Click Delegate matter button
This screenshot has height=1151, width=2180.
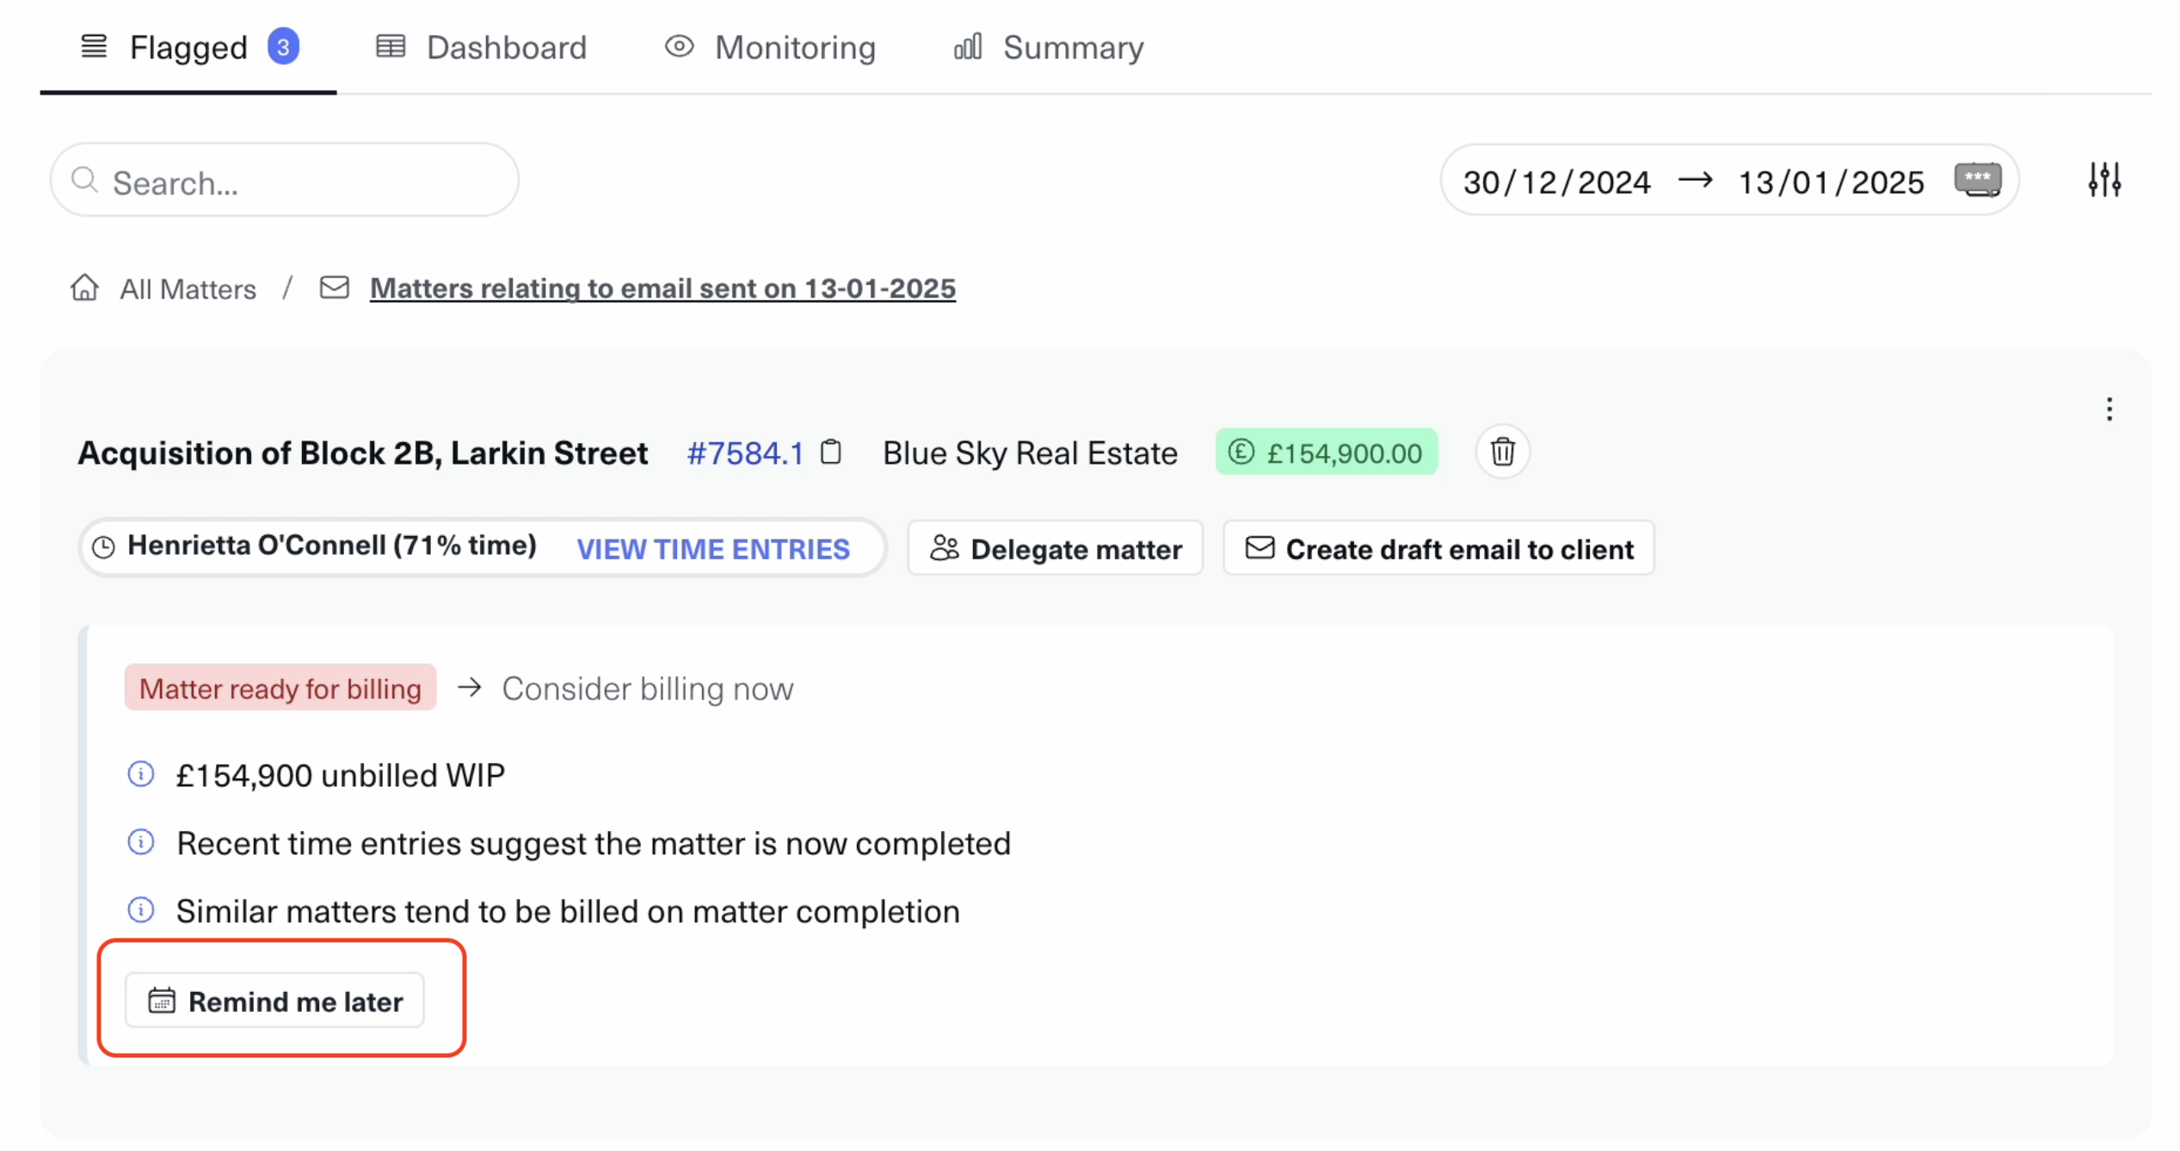click(x=1056, y=549)
